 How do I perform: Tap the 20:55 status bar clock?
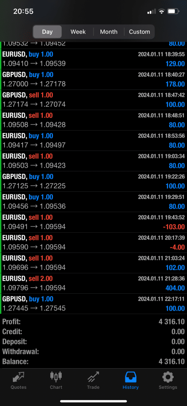(x=23, y=11)
